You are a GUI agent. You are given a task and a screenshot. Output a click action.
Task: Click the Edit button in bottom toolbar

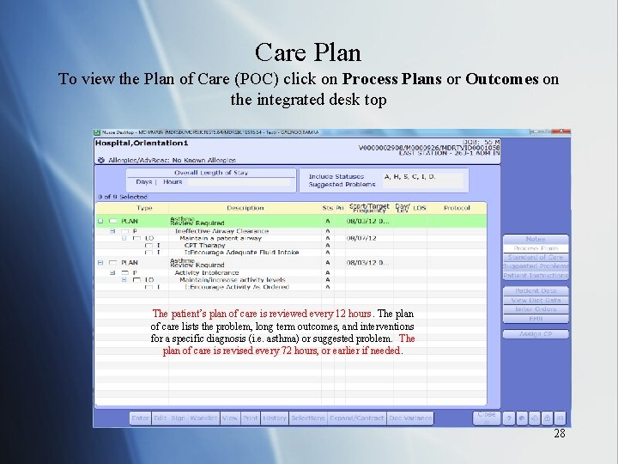coord(160,418)
